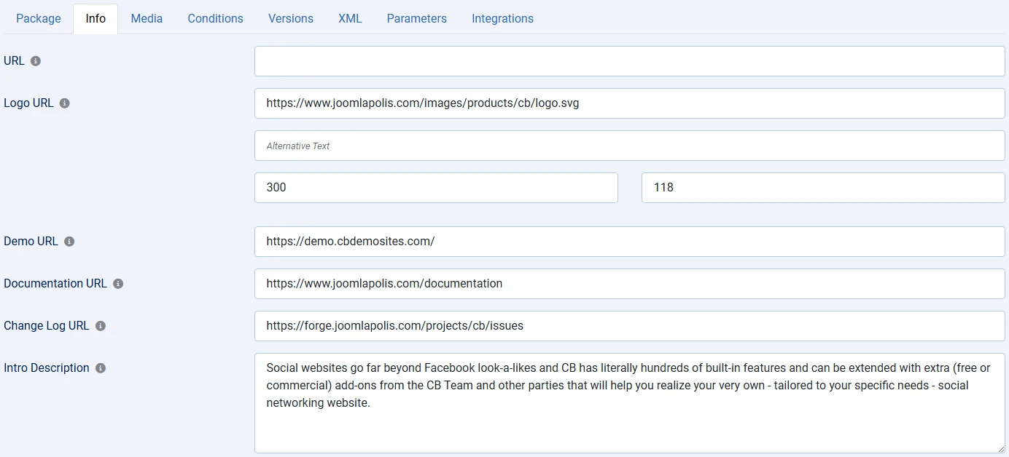Switch to the Package tab
The height and width of the screenshot is (457, 1009).
(x=39, y=19)
